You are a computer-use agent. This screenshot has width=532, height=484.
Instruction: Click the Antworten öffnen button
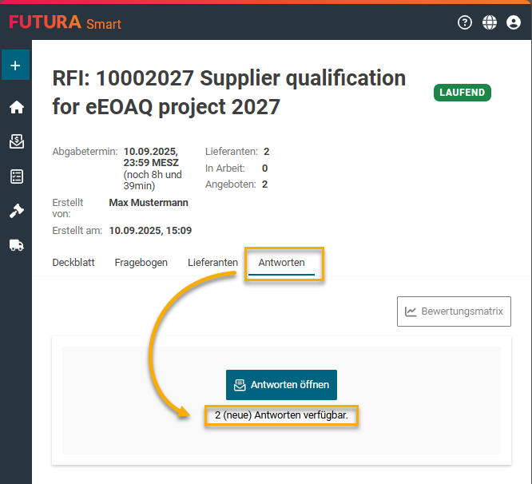(x=282, y=384)
